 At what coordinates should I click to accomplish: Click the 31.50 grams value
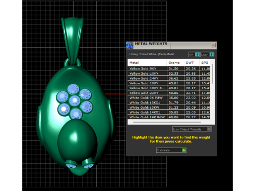[173, 68]
